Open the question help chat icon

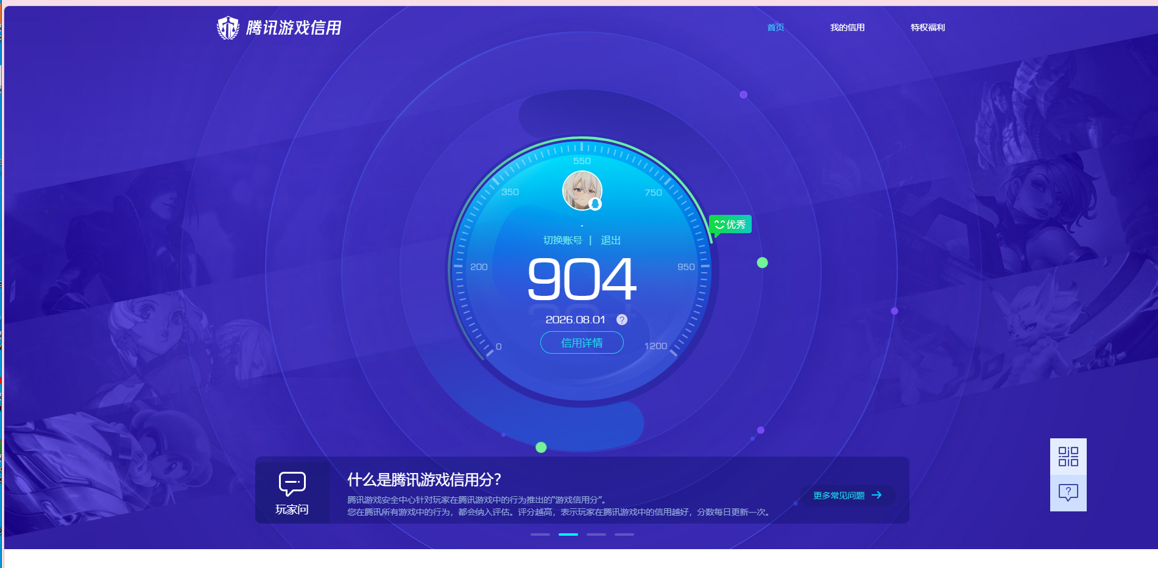1068,493
